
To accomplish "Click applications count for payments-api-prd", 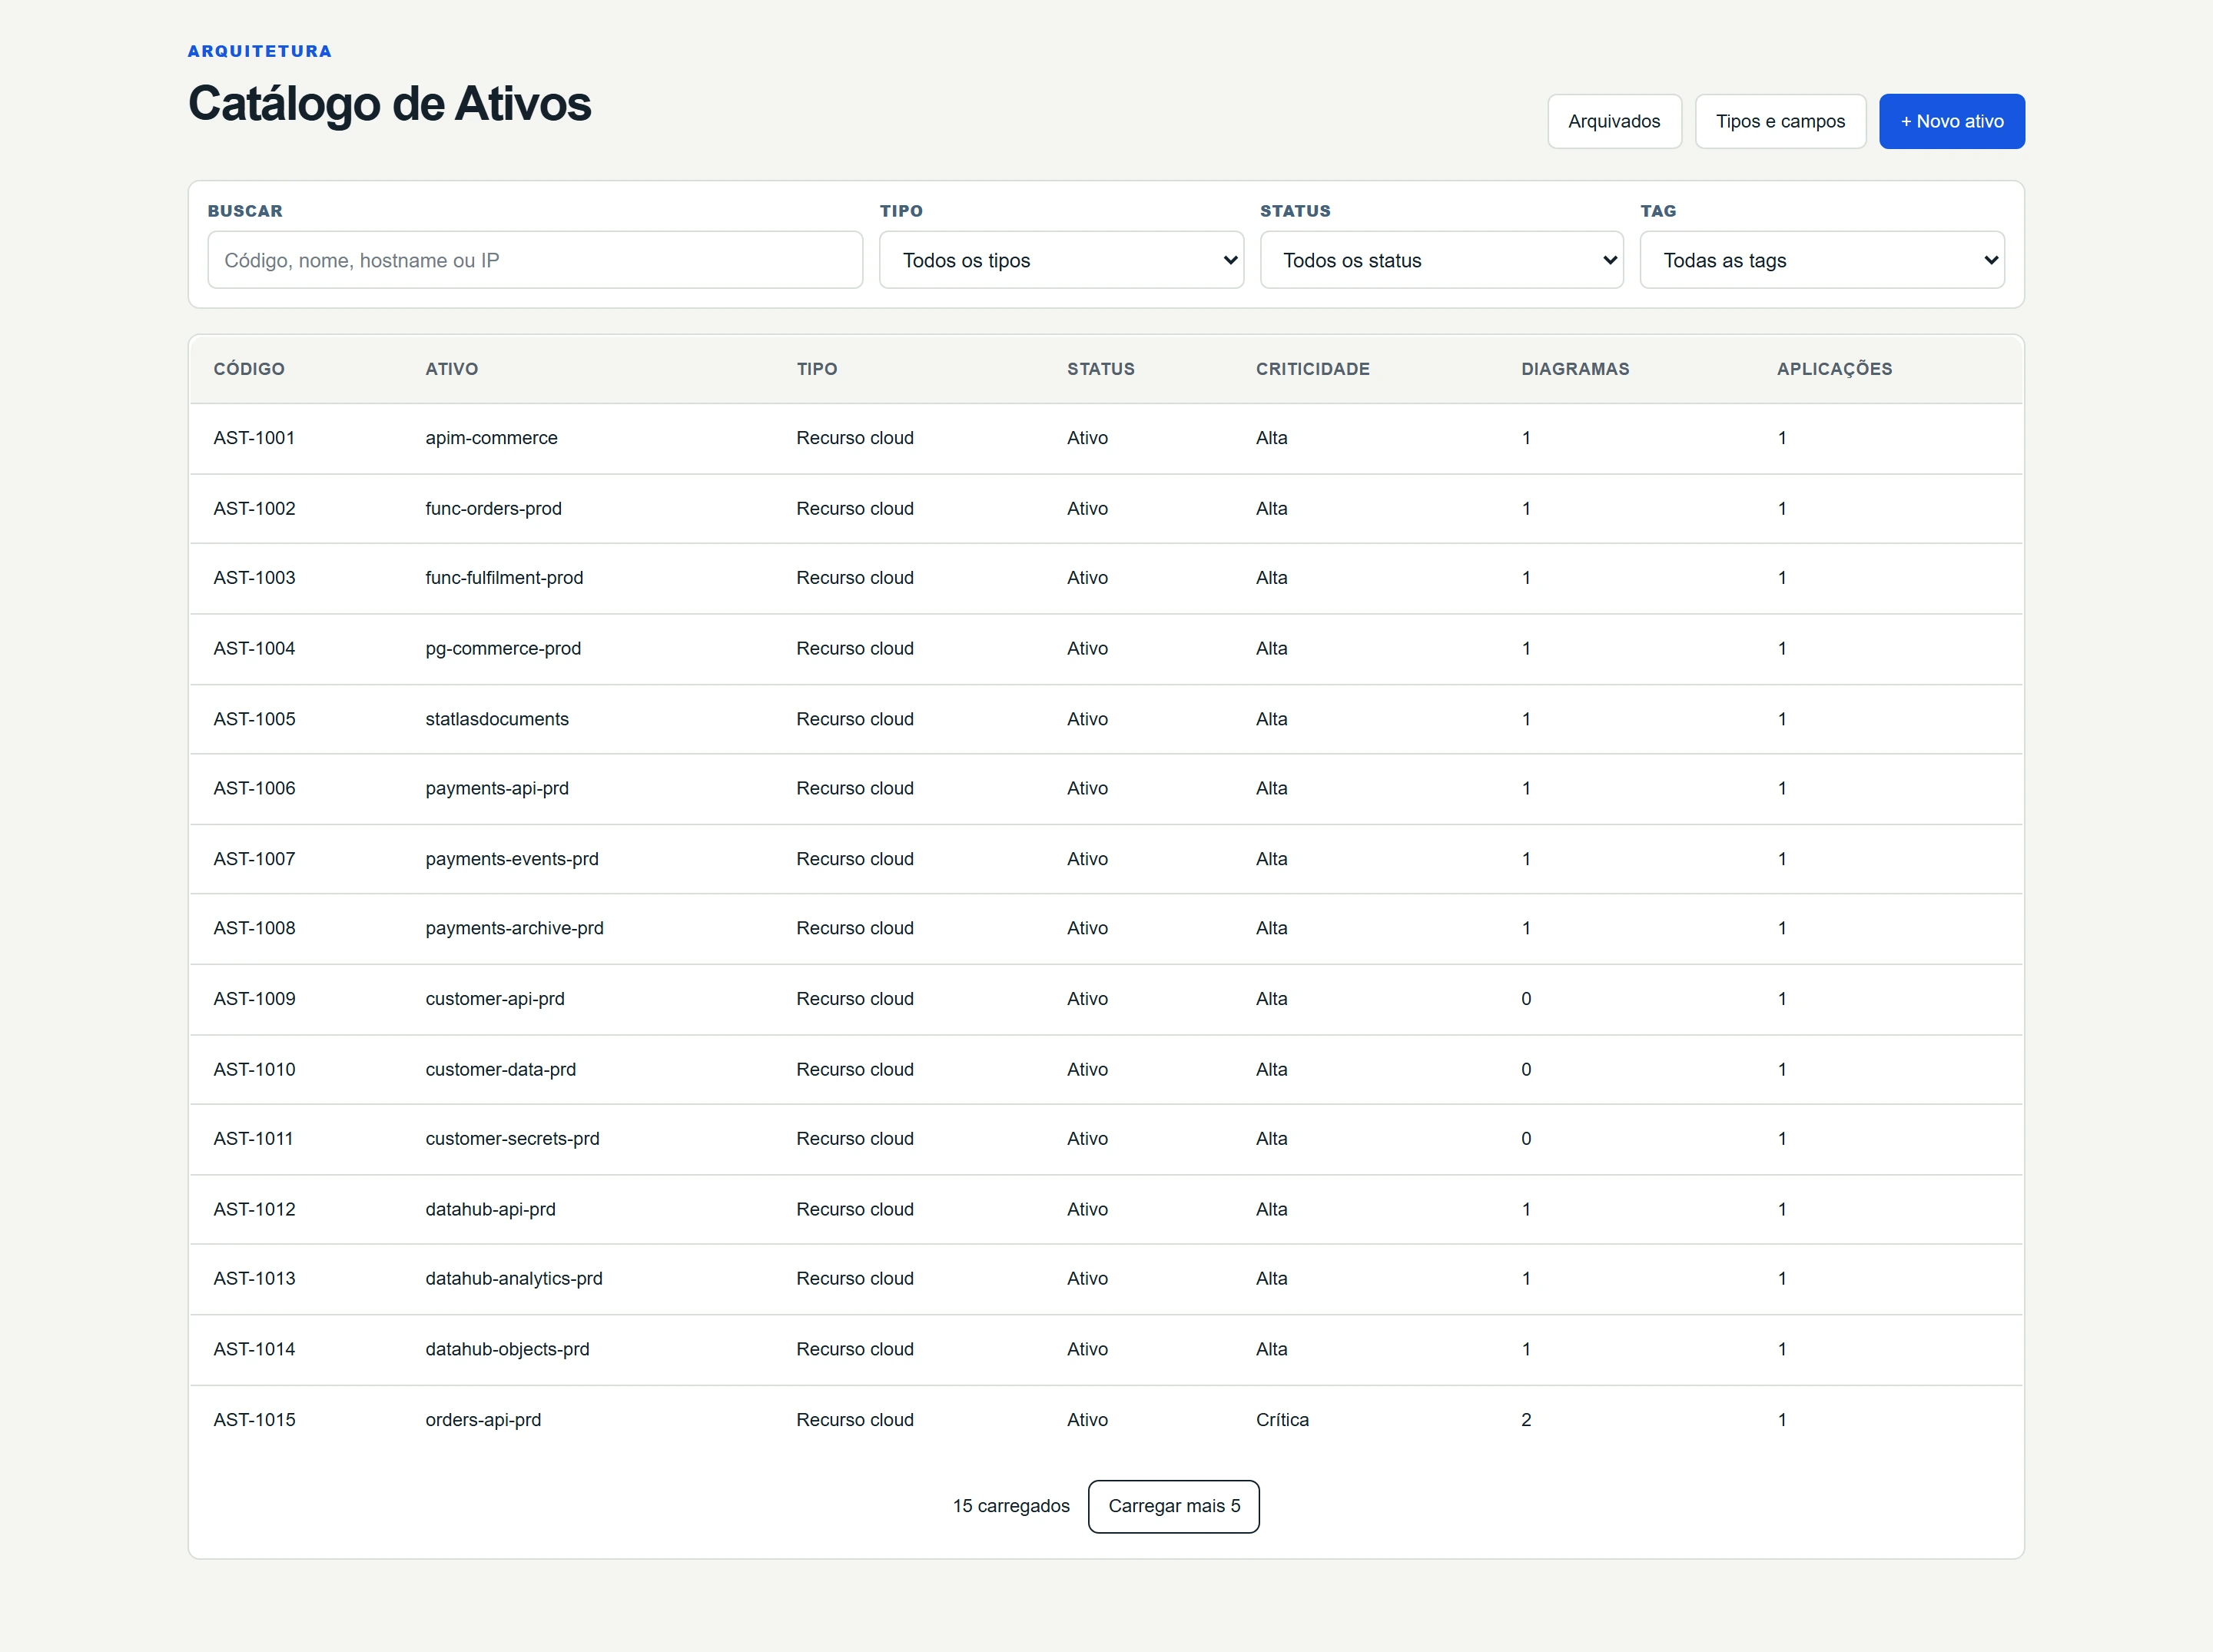I will [1782, 788].
